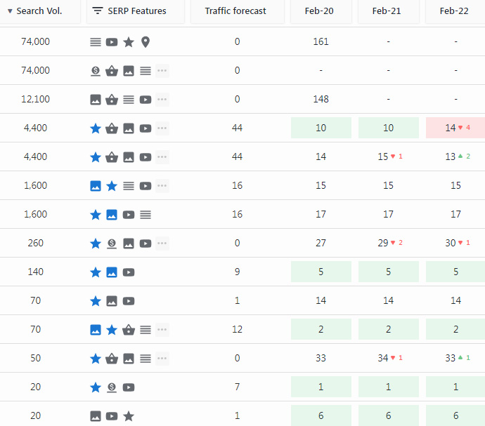The image size is (485, 426).
Task: Click the 33 ▲1 cell under Feb-22
Action: click(x=455, y=358)
